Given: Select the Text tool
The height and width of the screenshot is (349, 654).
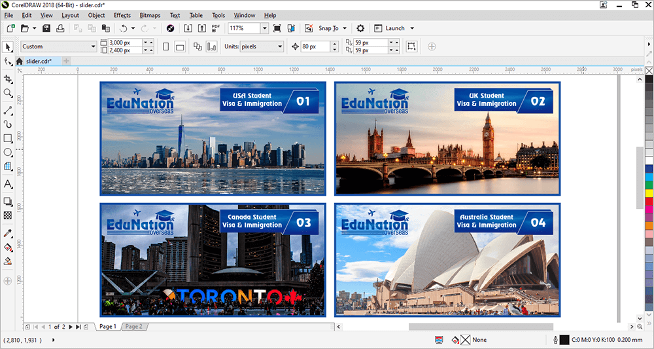Looking at the screenshot, I should click(7, 184).
